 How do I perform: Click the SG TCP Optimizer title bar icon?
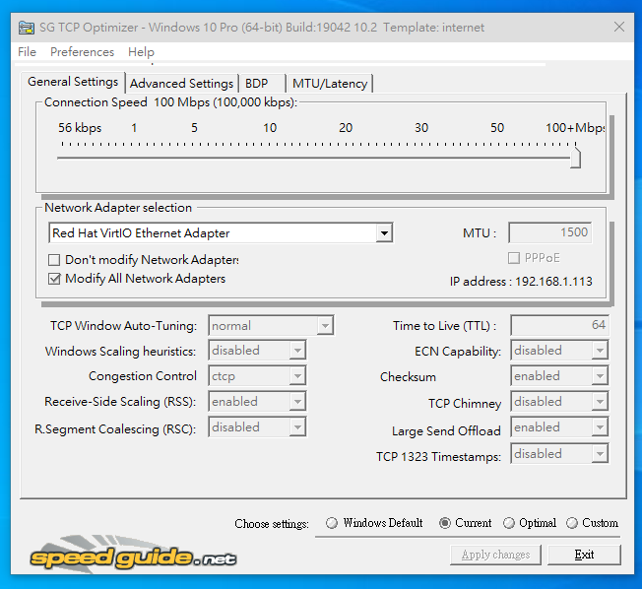tap(24, 27)
